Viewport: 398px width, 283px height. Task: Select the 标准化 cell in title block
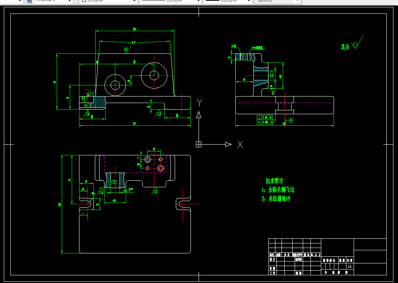pos(298,260)
